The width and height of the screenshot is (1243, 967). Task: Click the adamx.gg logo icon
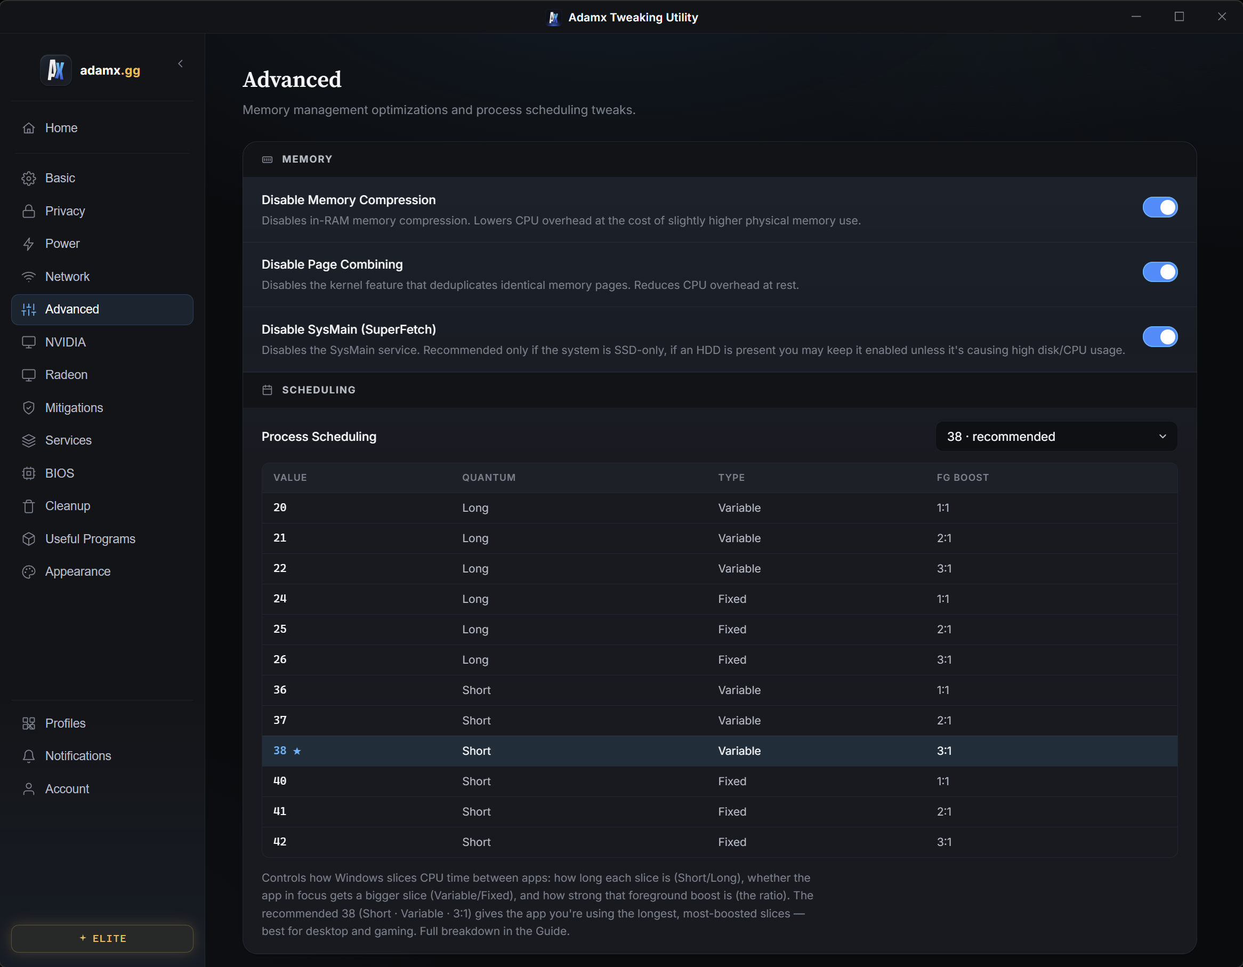pyautogui.click(x=56, y=70)
